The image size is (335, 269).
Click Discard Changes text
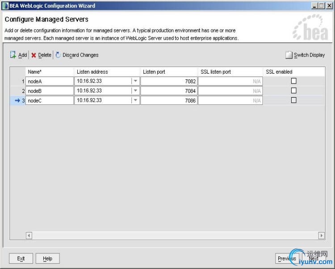click(x=80, y=55)
